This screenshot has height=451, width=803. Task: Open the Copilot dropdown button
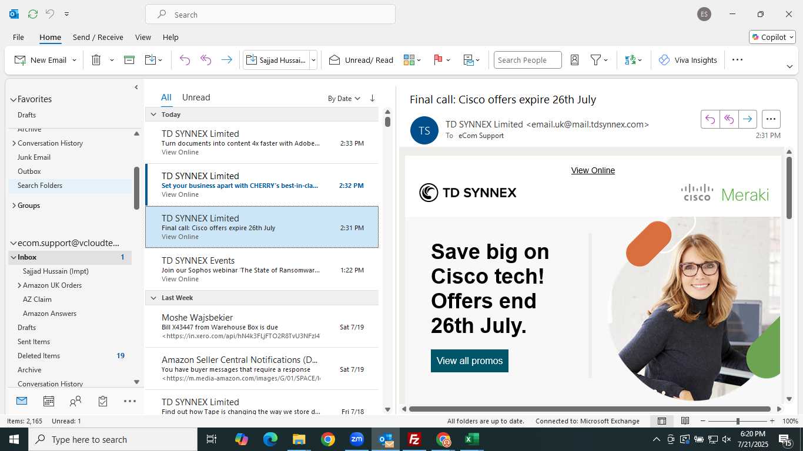[772, 37]
